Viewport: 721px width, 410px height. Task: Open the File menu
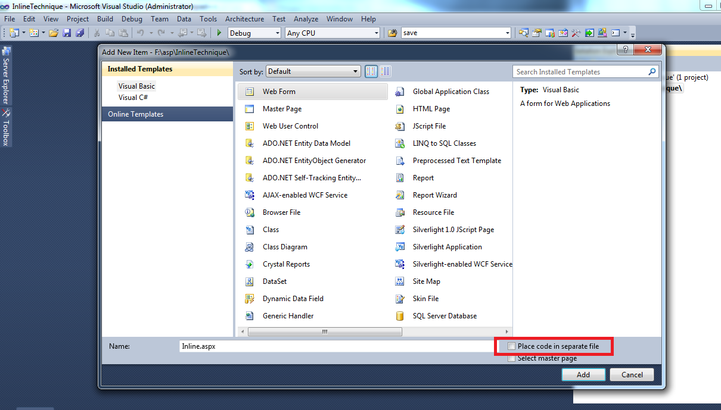tap(10, 19)
